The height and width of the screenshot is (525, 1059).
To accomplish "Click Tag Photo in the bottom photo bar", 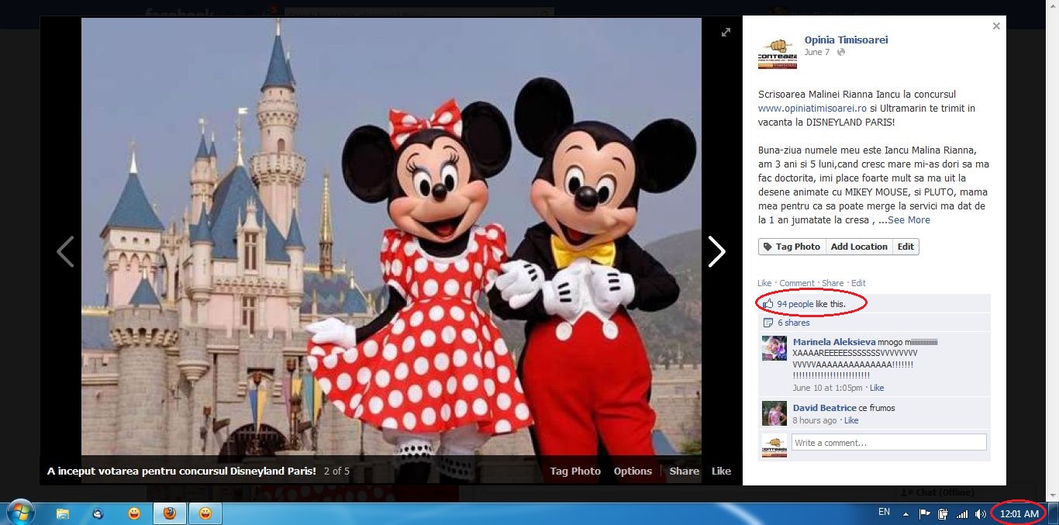I will click(x=575, y=471).
